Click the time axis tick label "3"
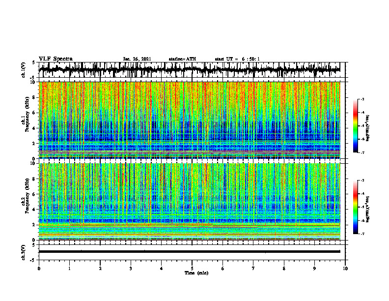Screen dimensions: 389x301 coord(131,269)
